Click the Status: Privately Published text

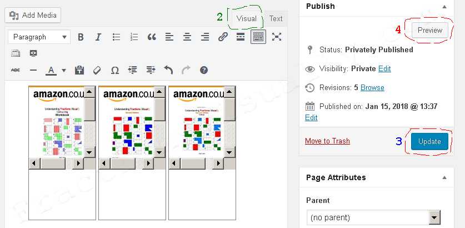coord(366,49)
